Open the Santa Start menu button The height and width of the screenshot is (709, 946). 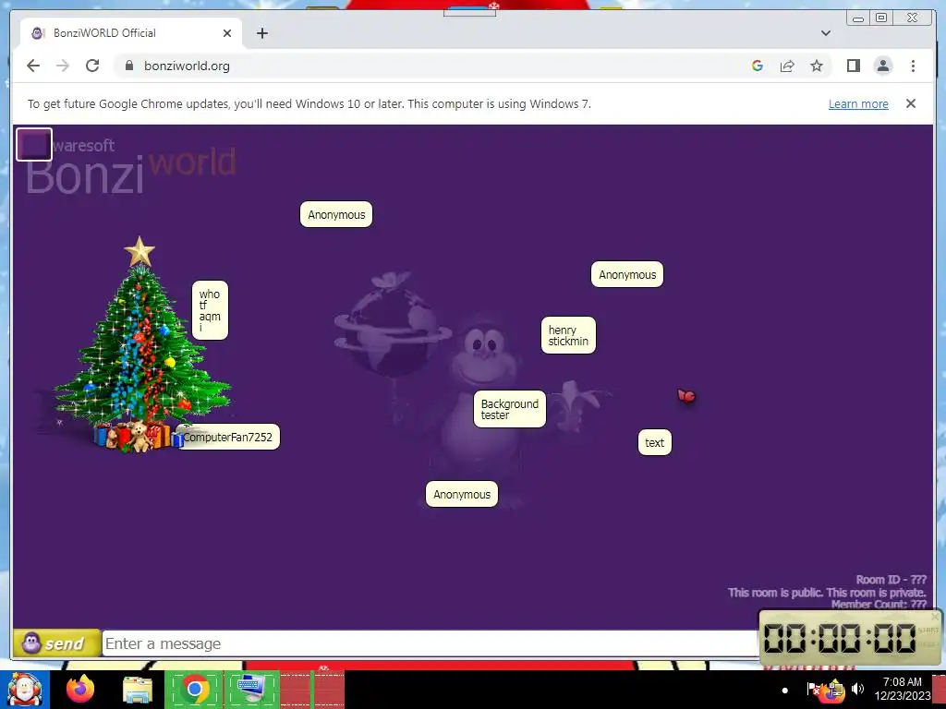25,689
